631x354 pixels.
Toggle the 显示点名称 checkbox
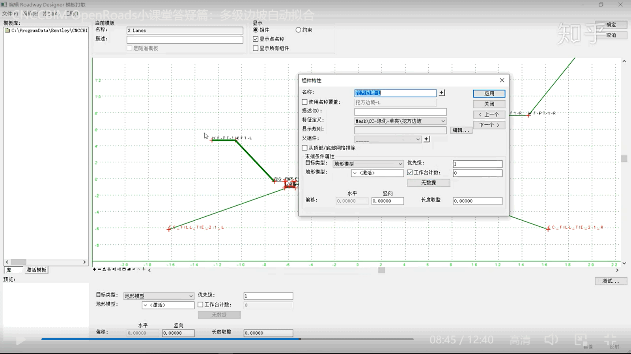[256, 39]
